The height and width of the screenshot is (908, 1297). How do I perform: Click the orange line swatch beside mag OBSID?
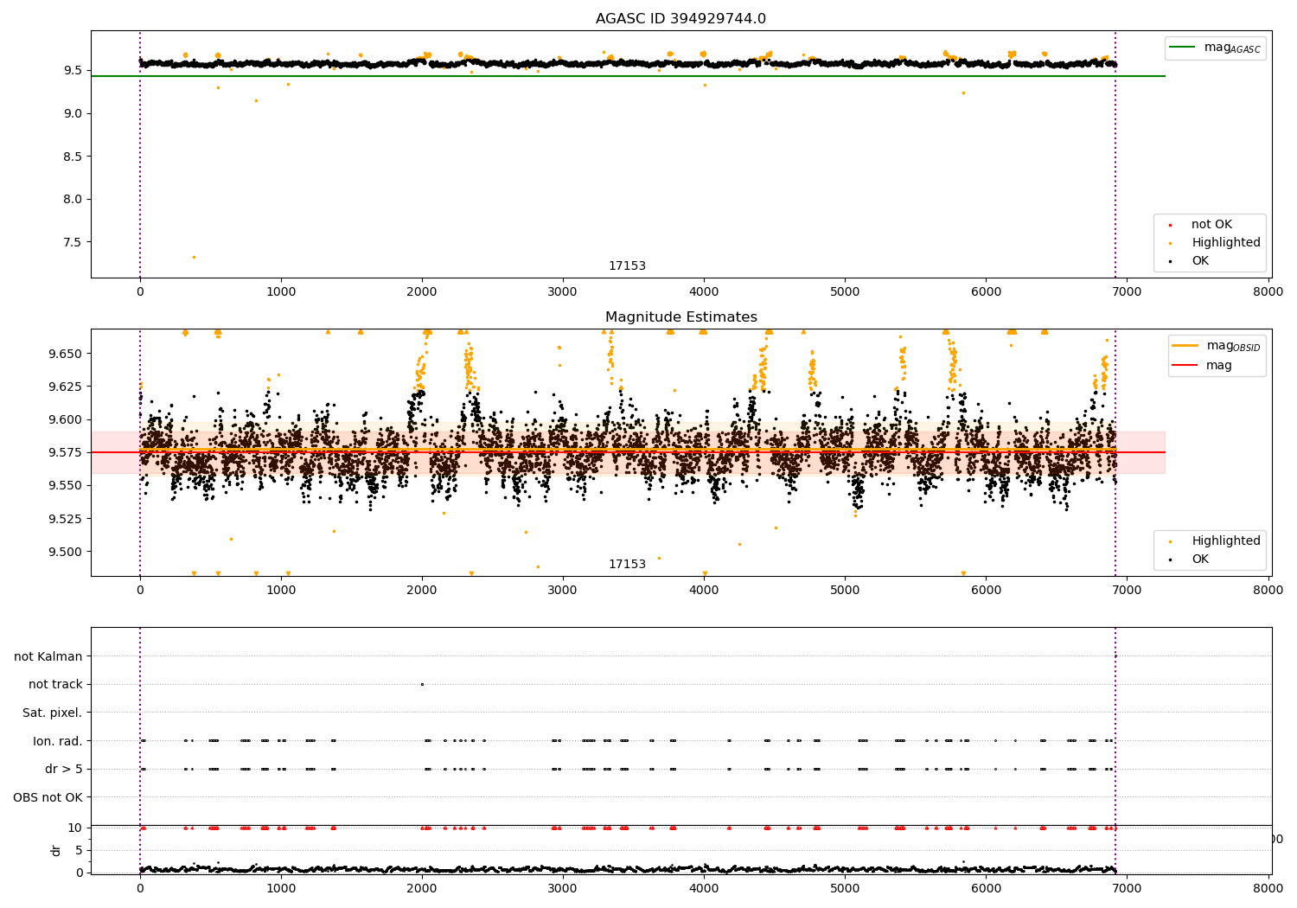(x=1185, y=346)
